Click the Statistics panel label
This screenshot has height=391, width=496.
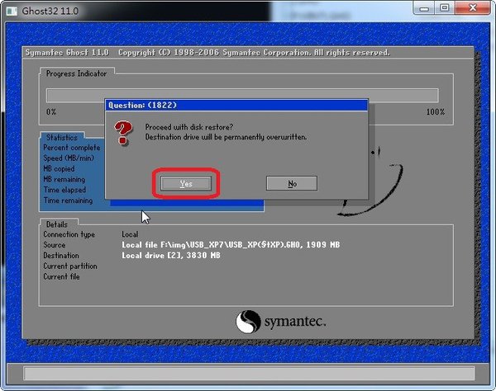[62, 138]
